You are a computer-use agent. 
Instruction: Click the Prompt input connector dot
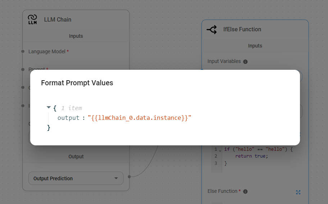pyautogui.click(x=23, y=69)
